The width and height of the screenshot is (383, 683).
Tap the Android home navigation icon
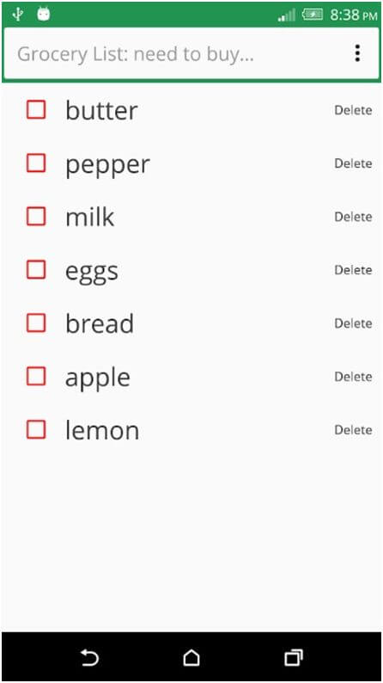pyautogui.click(x=191, y=657)
